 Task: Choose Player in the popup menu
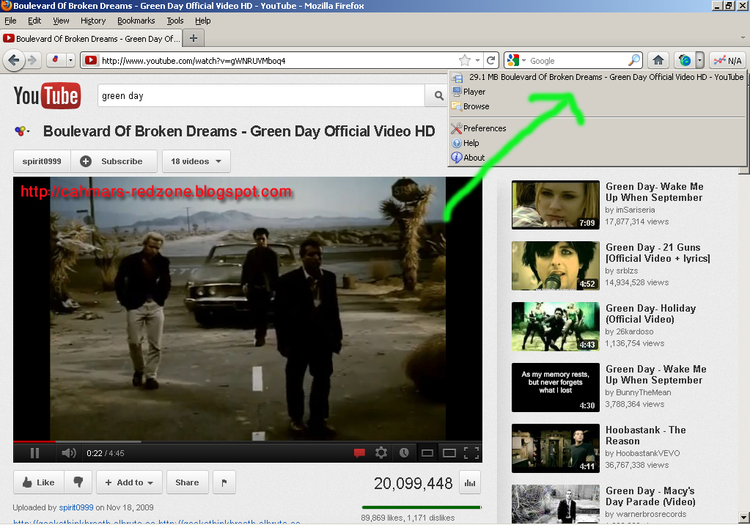pos(597,92)
